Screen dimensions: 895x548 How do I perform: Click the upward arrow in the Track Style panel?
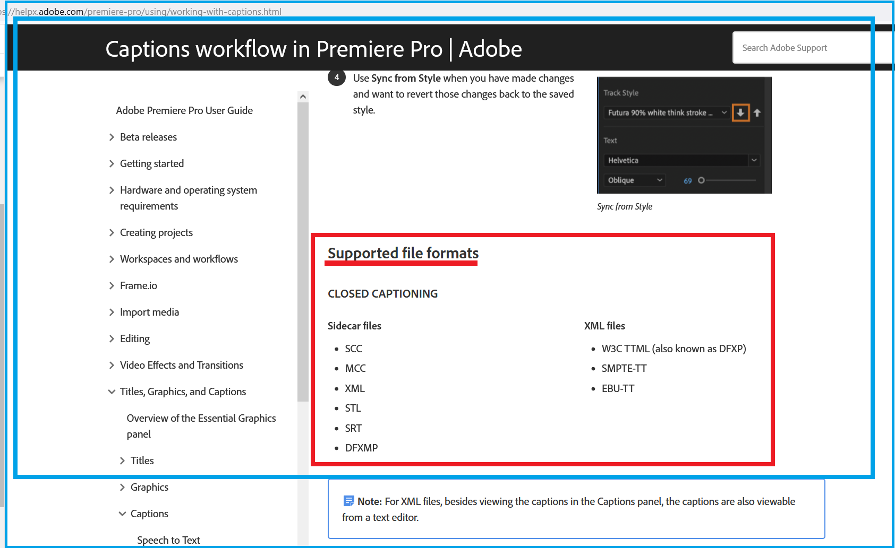tap(757, 112)
